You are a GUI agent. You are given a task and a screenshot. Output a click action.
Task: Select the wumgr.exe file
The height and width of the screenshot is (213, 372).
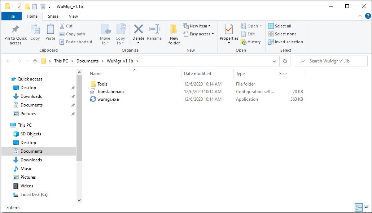[108, 99]
